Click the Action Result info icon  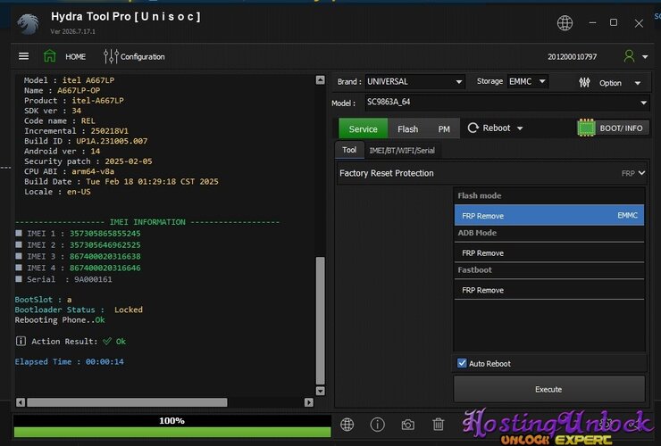(x=21, y=341)
